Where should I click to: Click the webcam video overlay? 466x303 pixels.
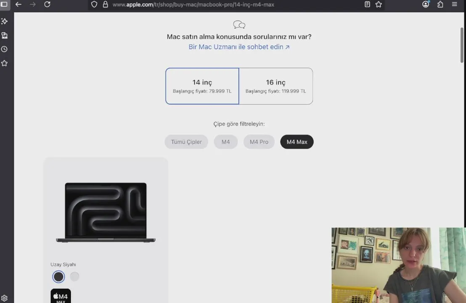[399, 265]
